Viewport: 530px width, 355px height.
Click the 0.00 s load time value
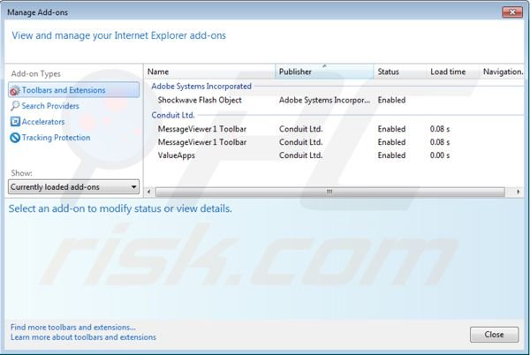coord(440,155)
